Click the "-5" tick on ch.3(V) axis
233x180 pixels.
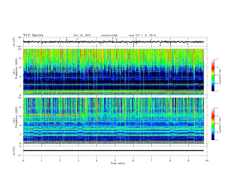point(20,156)
